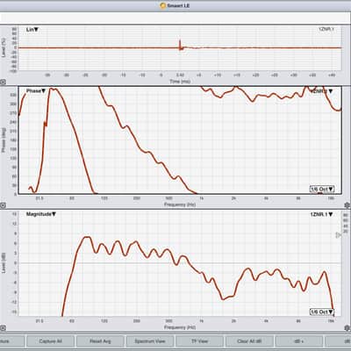Open the gear settings beside the phase plot
The image size is (351, 351).
(347, 205)
